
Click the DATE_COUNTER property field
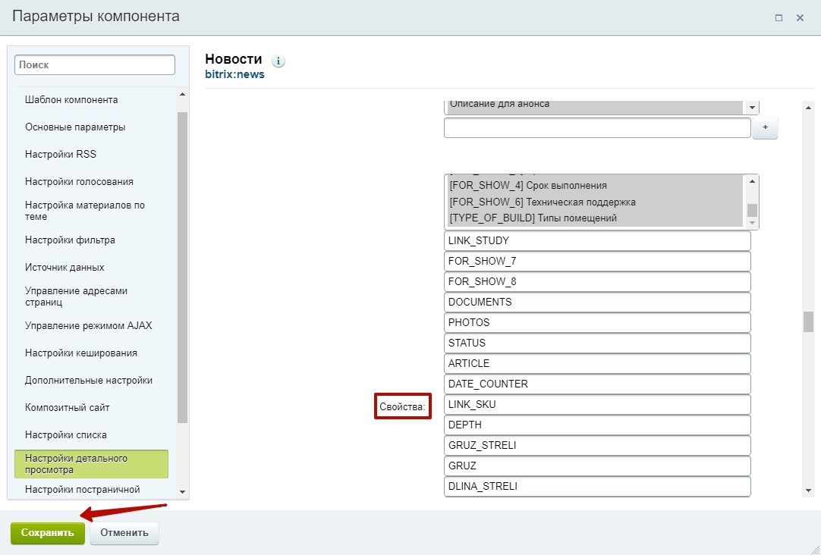[x=597, y=384]
